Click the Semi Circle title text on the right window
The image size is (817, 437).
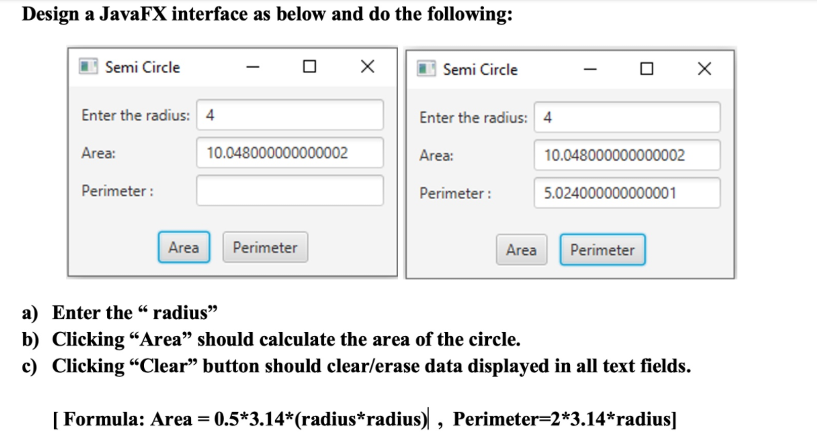[x=481, y=69]
